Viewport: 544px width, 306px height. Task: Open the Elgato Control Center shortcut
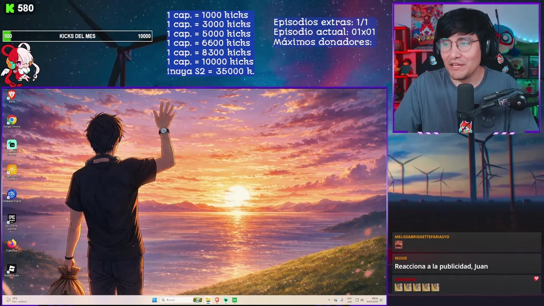tap(12, 173)
